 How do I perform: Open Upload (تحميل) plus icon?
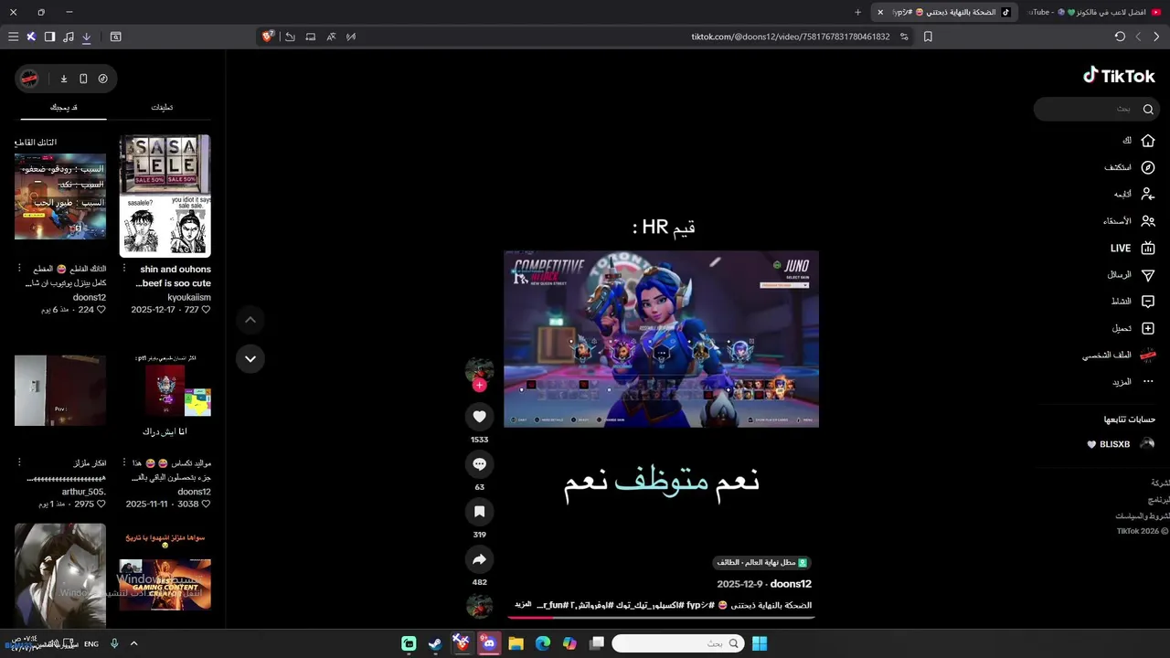coord(1148,328)
